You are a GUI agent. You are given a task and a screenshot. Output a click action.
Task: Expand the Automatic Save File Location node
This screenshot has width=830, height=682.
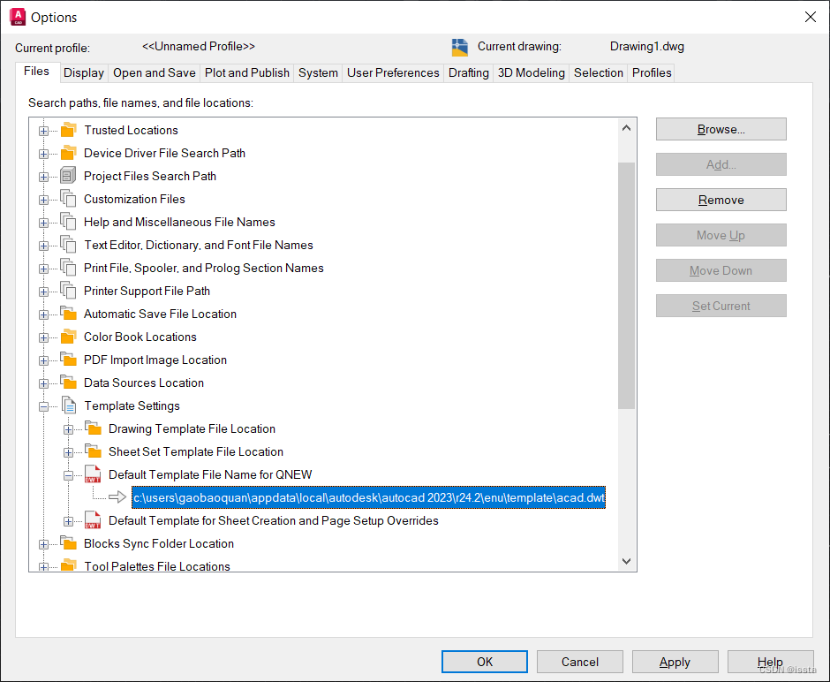[44, 314]
